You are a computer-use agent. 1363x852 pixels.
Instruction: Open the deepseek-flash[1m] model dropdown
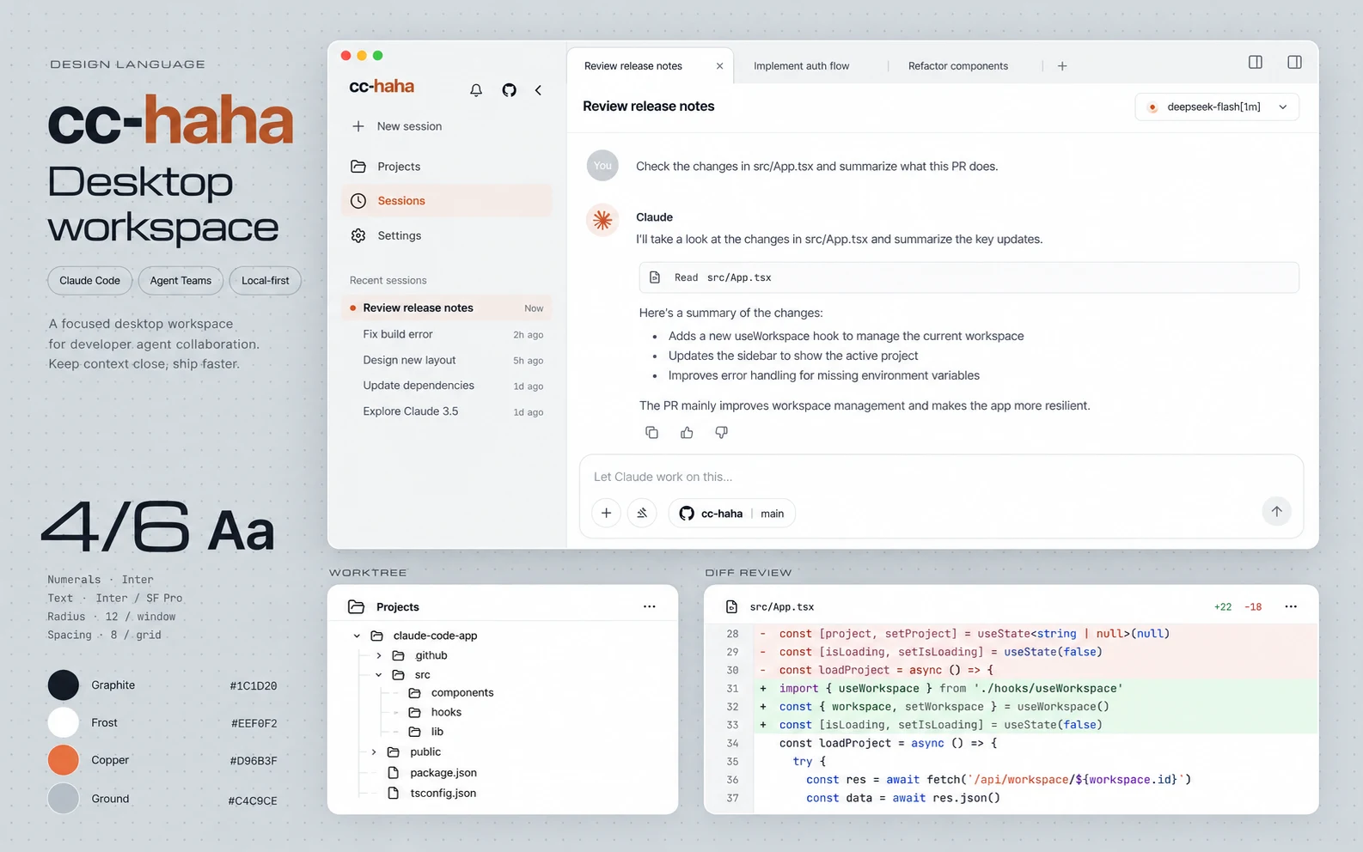pos(1217,106)
